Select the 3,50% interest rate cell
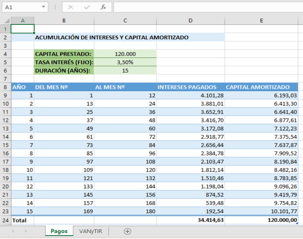303x239 pixels. pos(125,62)
